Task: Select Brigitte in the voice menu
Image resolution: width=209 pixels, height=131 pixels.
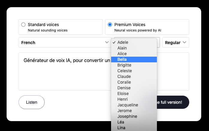Action: [124, 65]
